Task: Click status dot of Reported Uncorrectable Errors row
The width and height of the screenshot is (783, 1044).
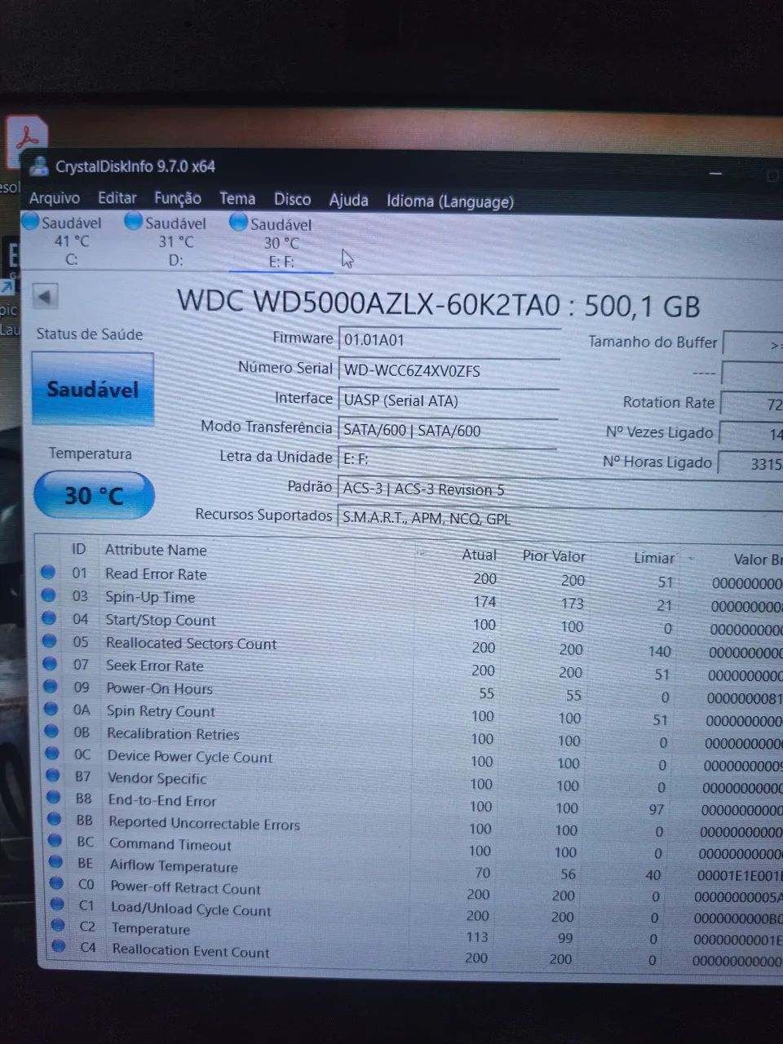Action: click(55, 819)
